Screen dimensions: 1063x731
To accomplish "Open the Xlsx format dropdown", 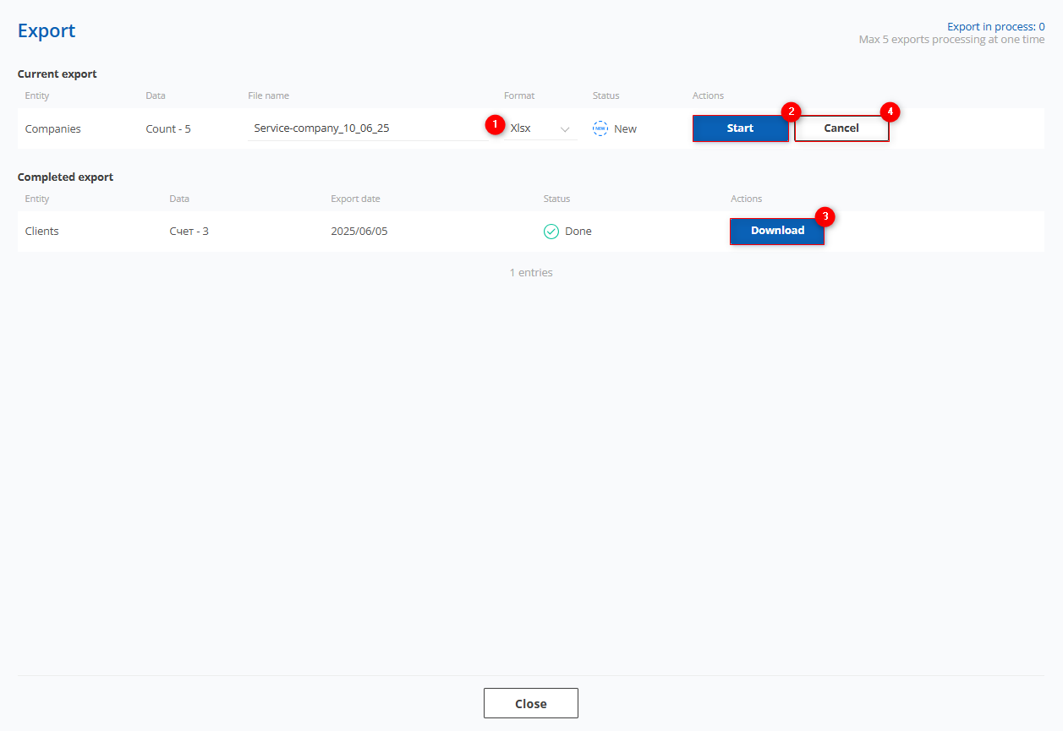I will (x=541, y=128).
